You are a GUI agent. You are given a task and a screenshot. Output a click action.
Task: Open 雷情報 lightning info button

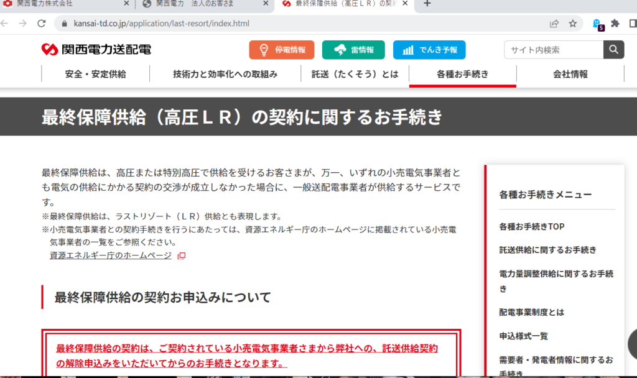[353, 50]
